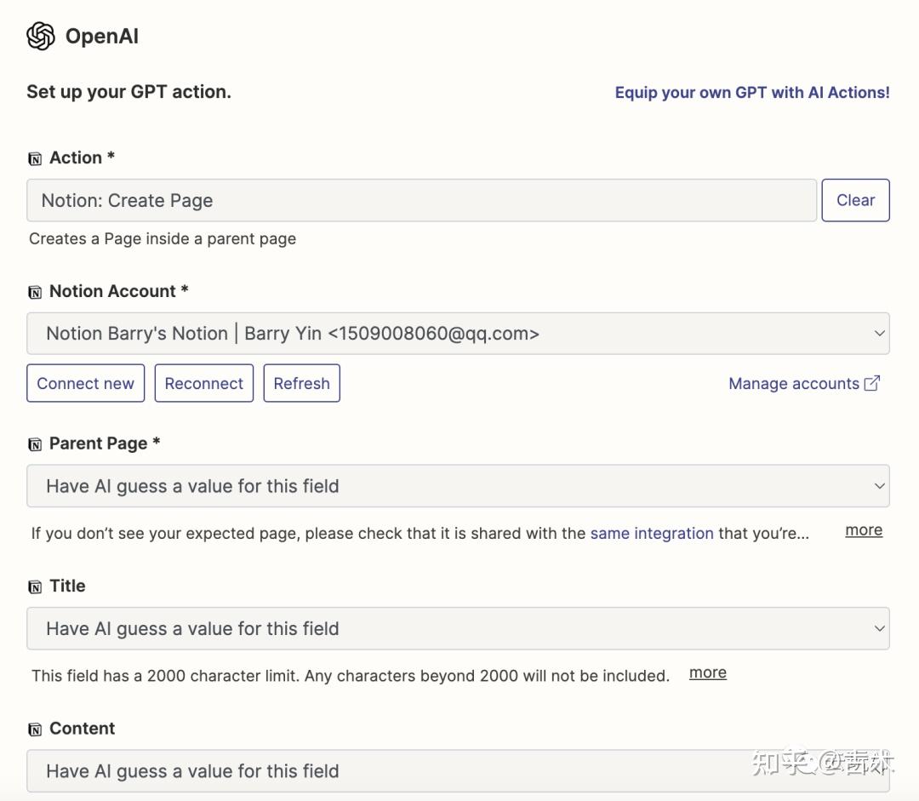Viewport: 919px width, 801px height.
Task: Click the Notion icon next to Notion Account
Action: point(34,291)
